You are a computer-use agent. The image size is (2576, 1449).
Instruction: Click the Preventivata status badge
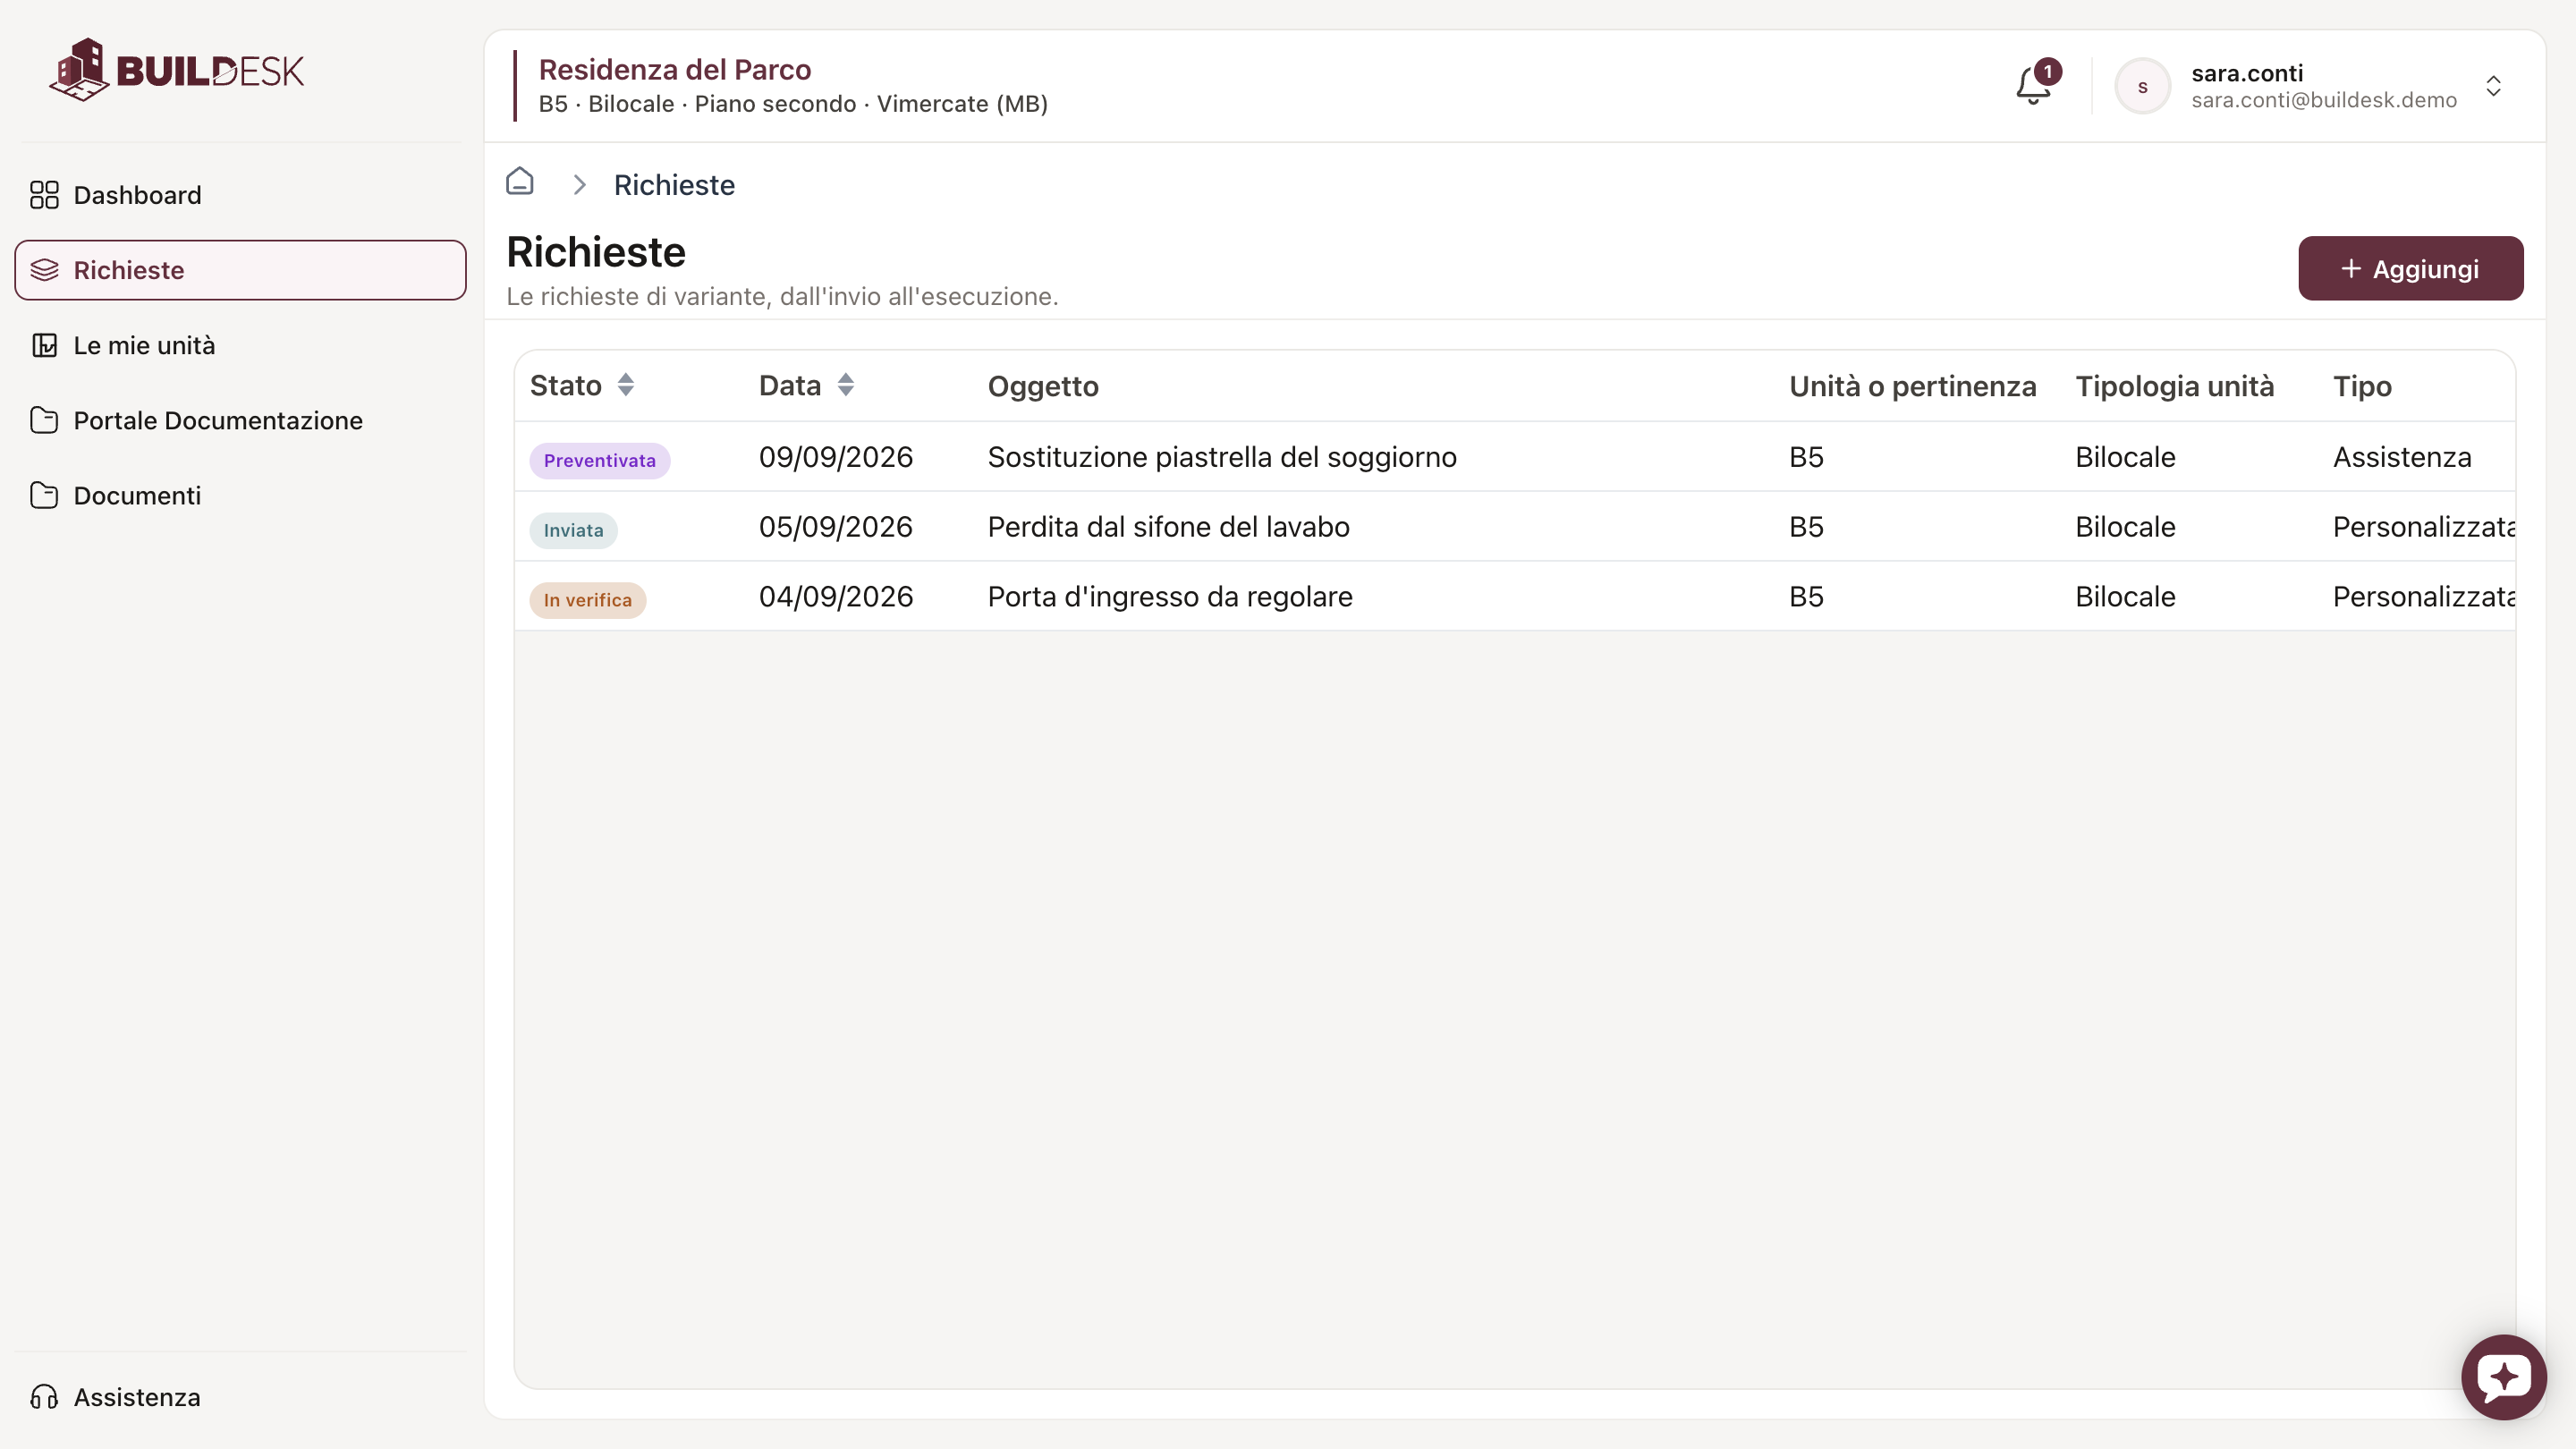tap(599, 460)
